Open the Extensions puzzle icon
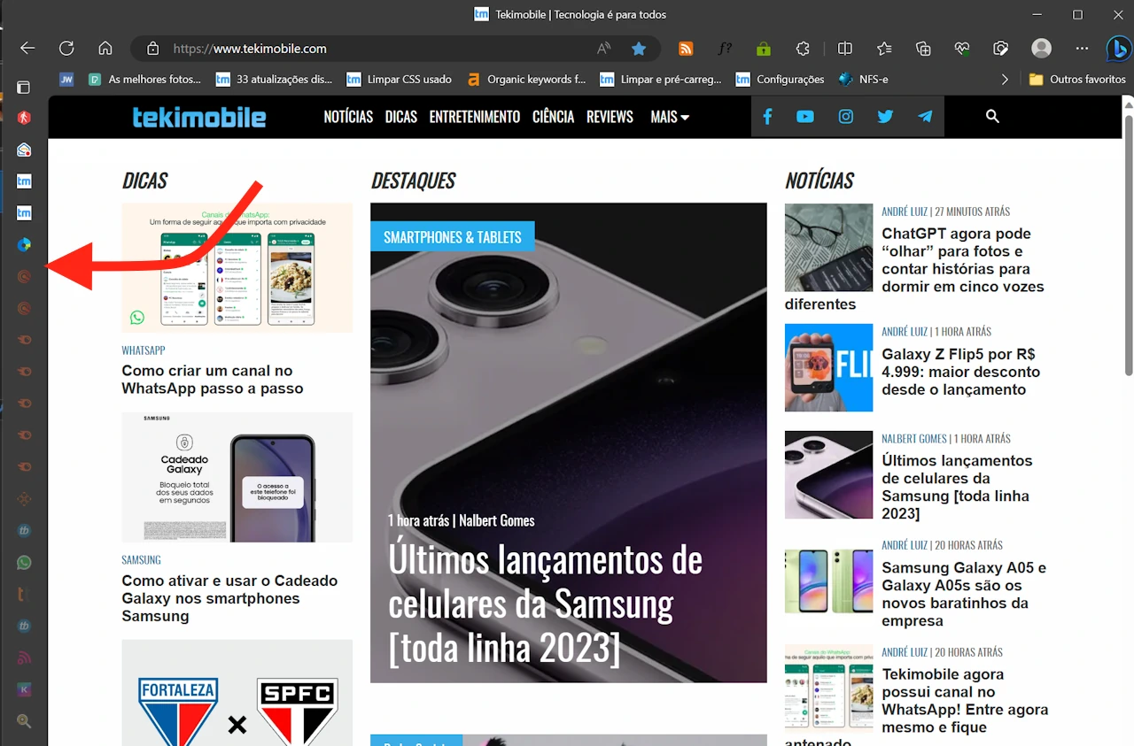This screenshot has width=1134, height=746. pos(803,49)
